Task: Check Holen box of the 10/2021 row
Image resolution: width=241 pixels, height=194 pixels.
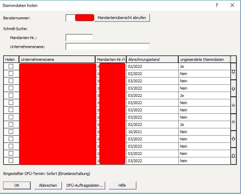Action: point(11,132)
